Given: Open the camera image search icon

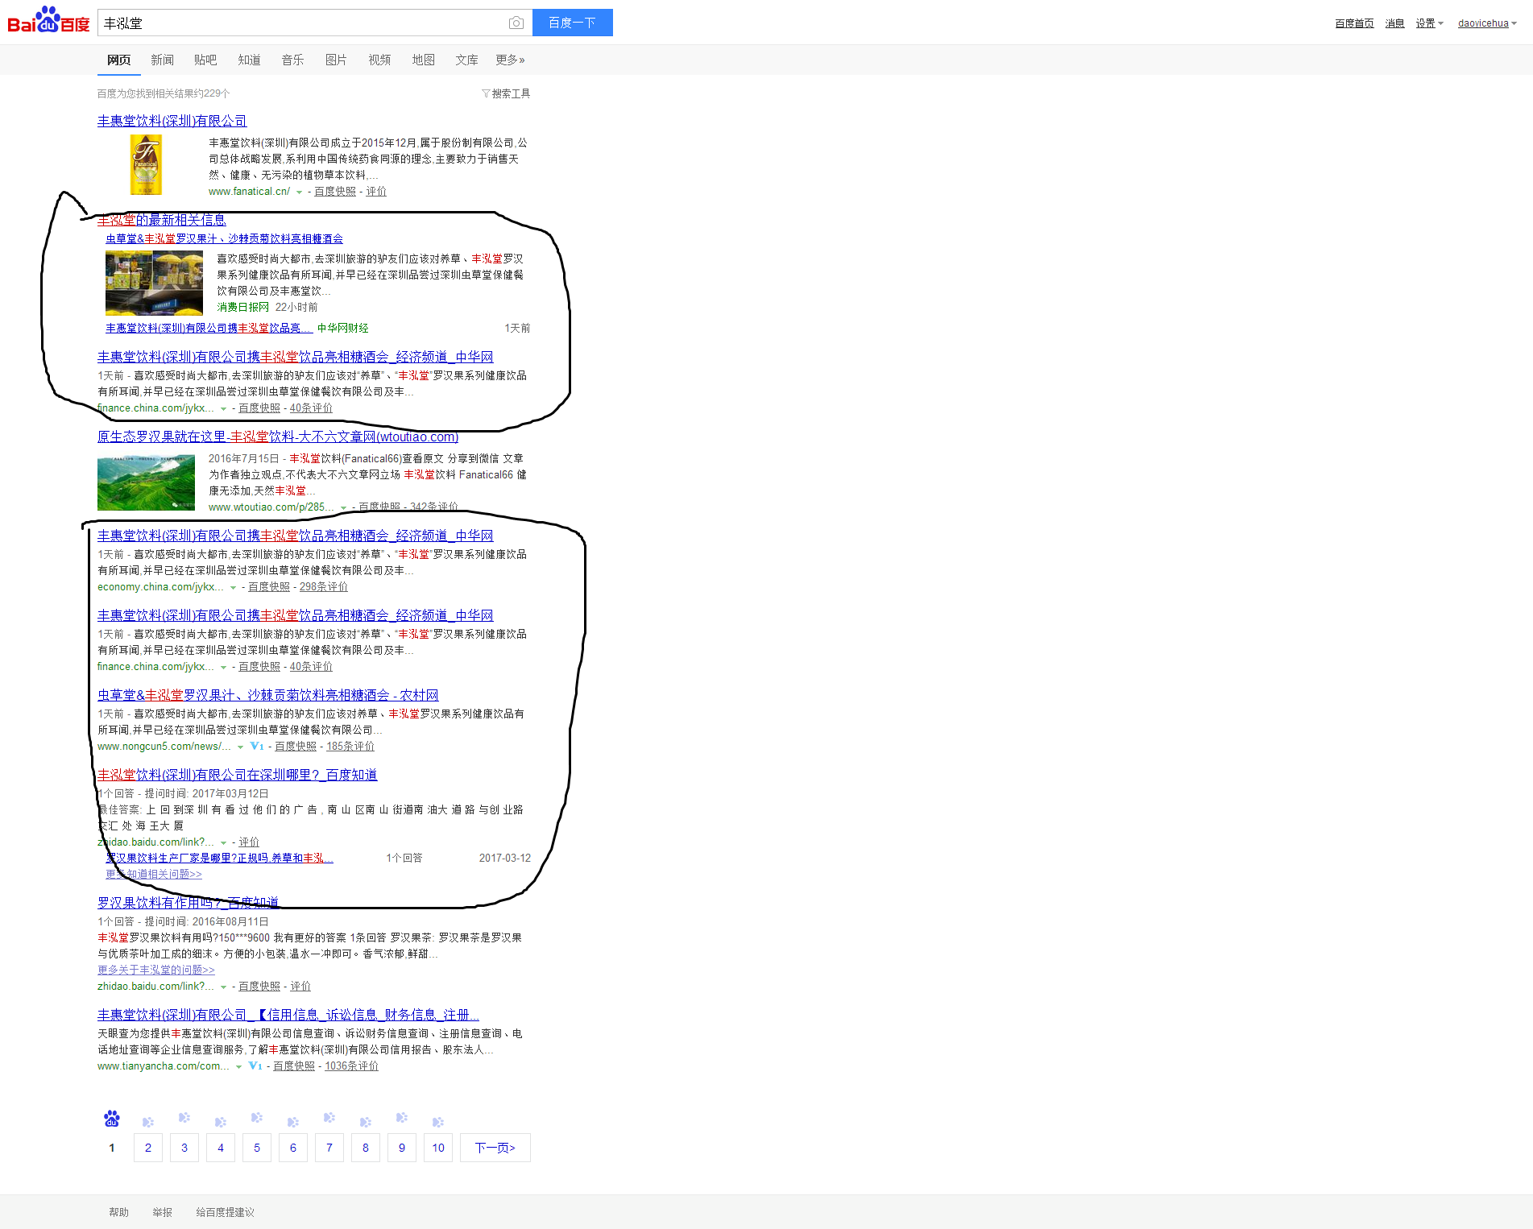Looking at the screenshot, I should point(516,23).
